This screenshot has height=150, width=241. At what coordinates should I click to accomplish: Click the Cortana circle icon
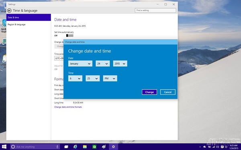13,147
